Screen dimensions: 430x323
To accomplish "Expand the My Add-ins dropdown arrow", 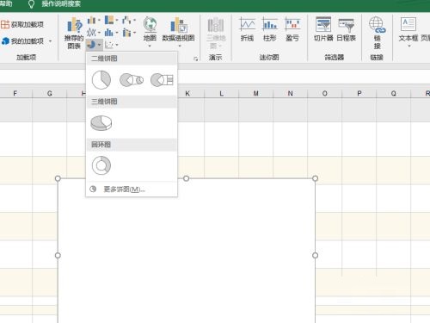I will 51,41.
